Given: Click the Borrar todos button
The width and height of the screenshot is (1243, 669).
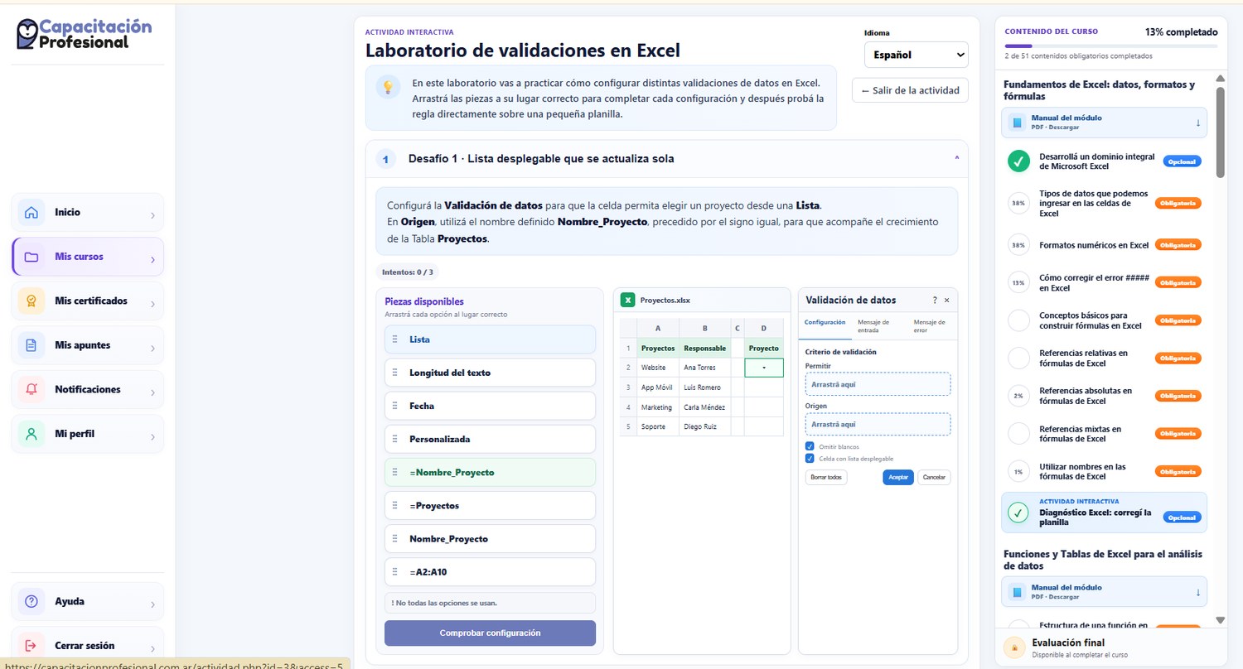Looking at the screenshot, I should pos(826,477).
